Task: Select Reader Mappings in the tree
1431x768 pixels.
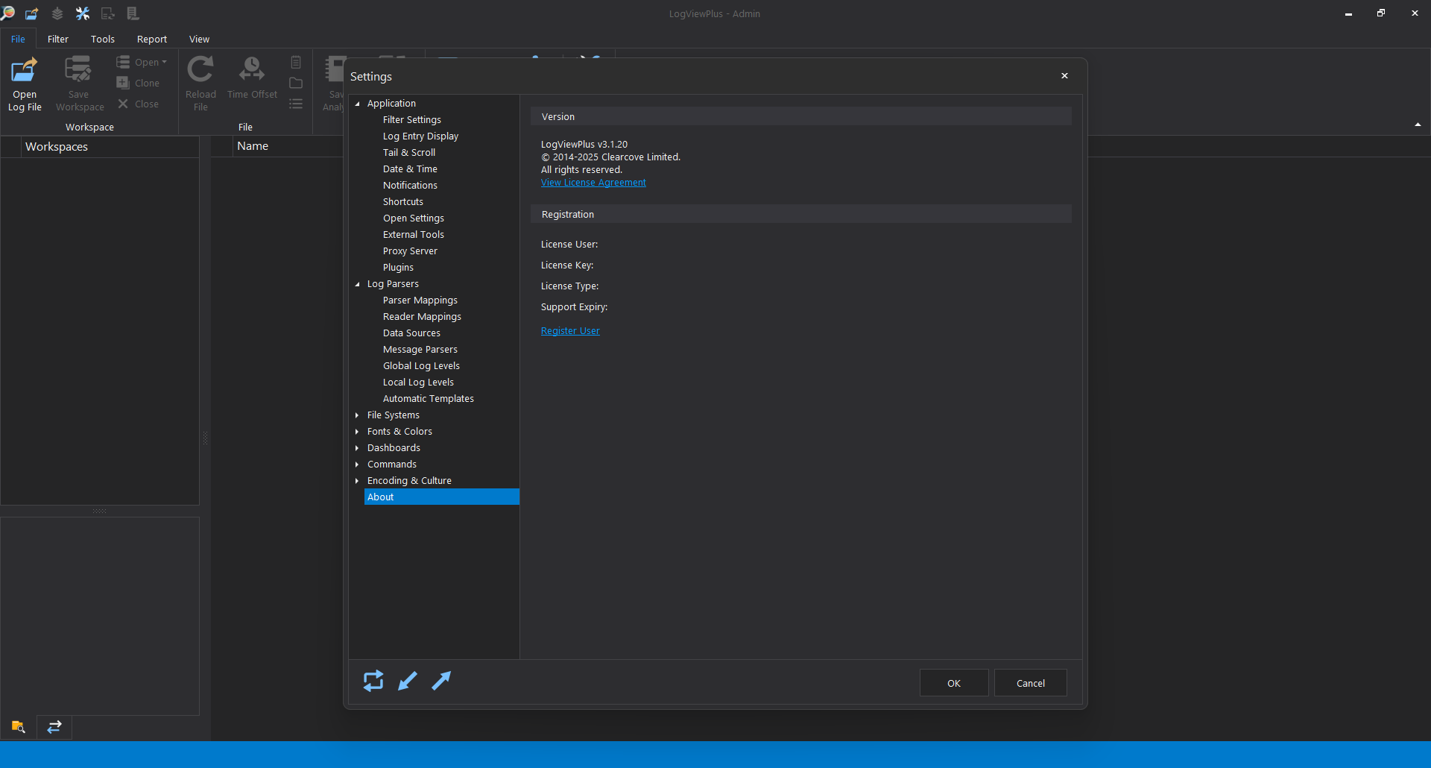Action: pos(422,317)
